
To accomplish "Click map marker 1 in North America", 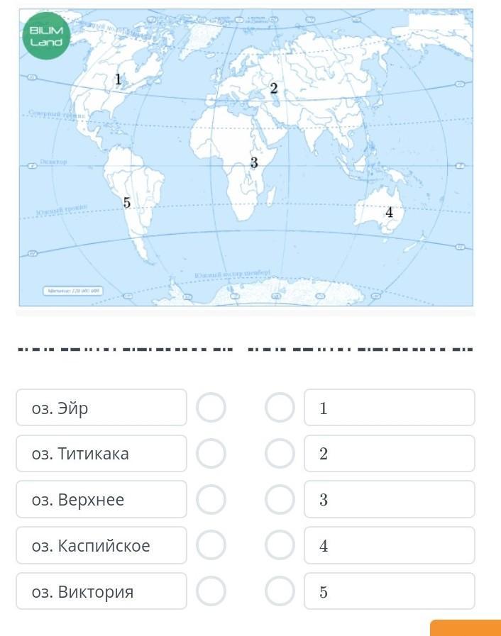I will click(118, 79).
